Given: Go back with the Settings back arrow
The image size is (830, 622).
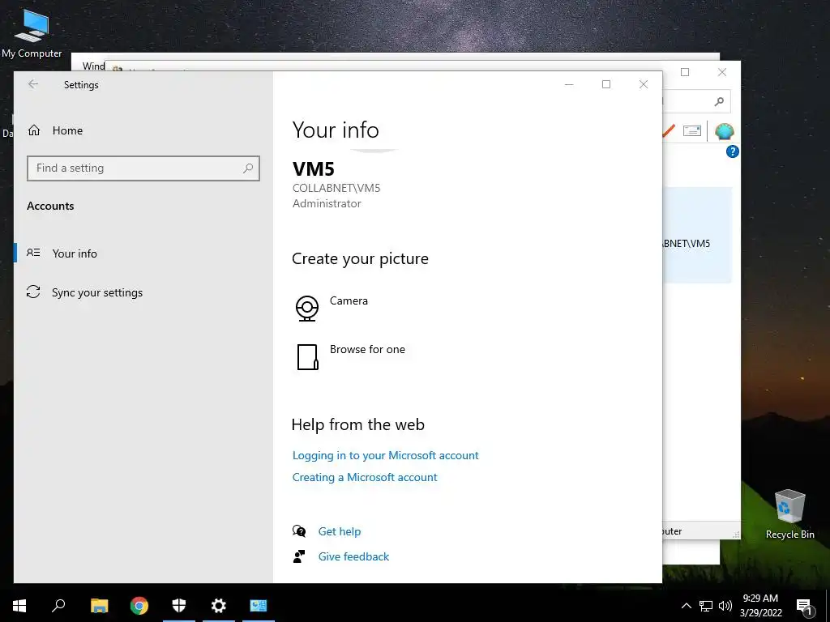Looking at the screenshot, I should point(33,84).
